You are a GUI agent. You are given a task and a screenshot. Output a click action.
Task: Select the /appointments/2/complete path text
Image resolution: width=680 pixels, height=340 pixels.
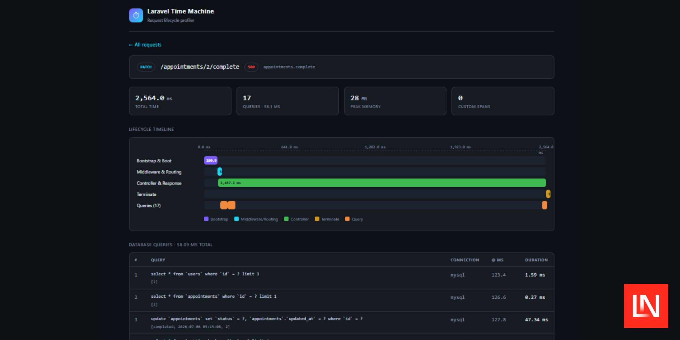(x=200, y=67)
